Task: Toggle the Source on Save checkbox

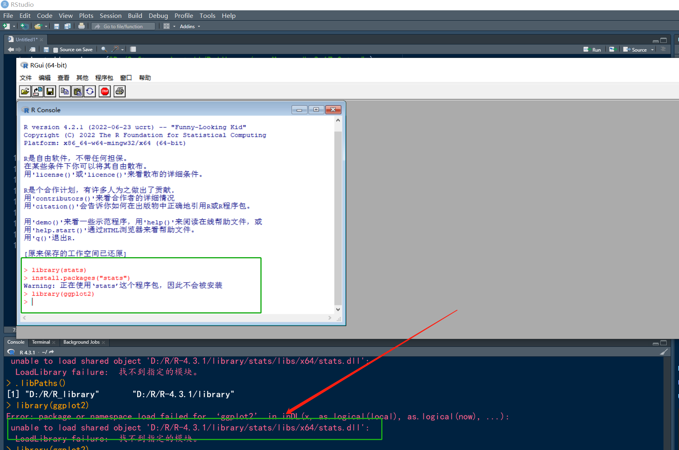Action: 56,50
